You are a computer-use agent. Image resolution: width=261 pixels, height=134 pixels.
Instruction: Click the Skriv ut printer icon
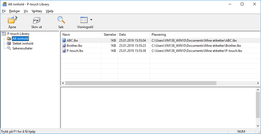pos(36,20)
